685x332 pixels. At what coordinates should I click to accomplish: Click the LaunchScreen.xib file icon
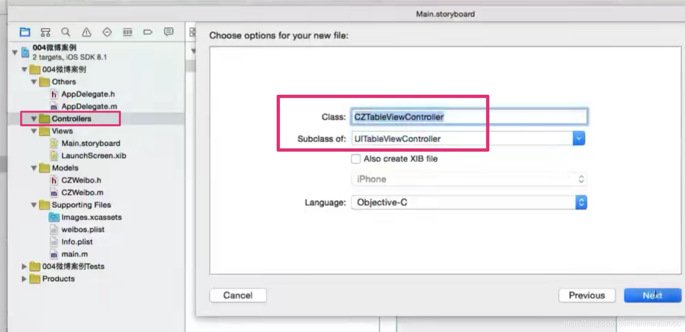(54, 156)
